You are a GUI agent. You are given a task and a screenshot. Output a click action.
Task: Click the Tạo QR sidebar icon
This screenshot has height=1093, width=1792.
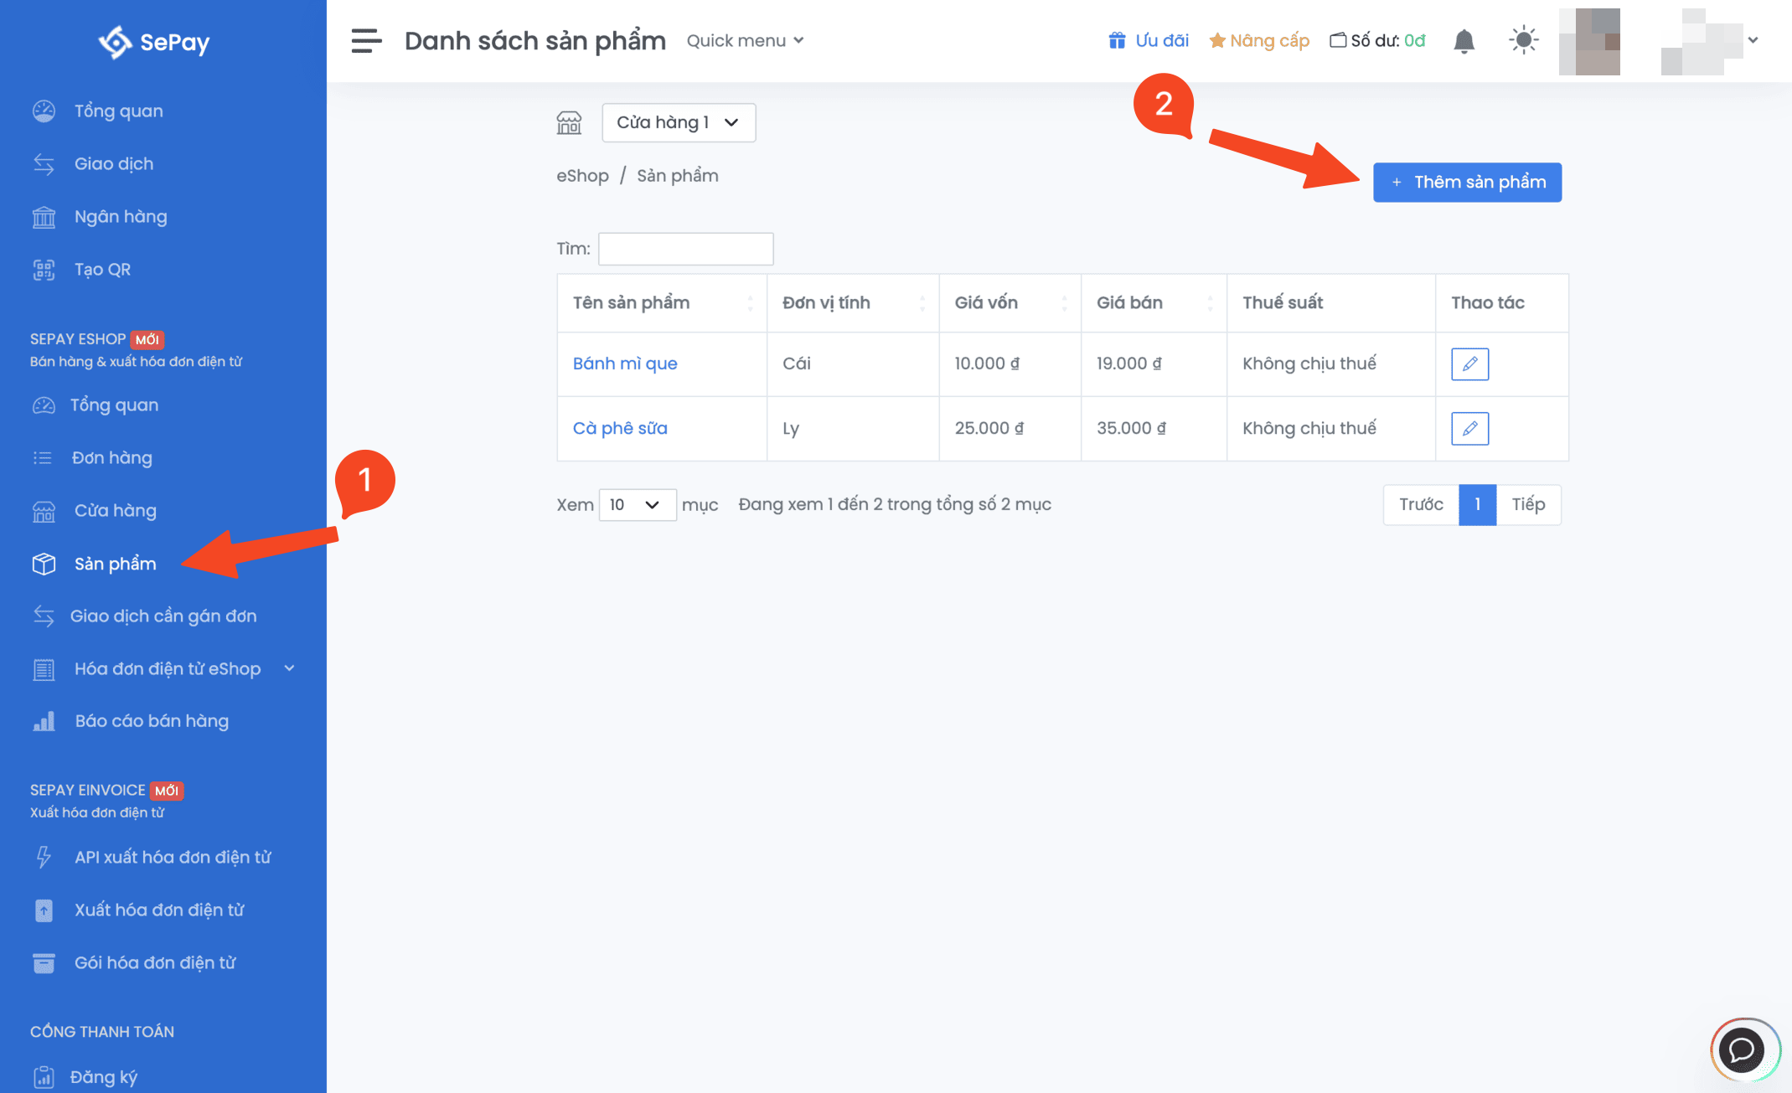click(44, 270)
